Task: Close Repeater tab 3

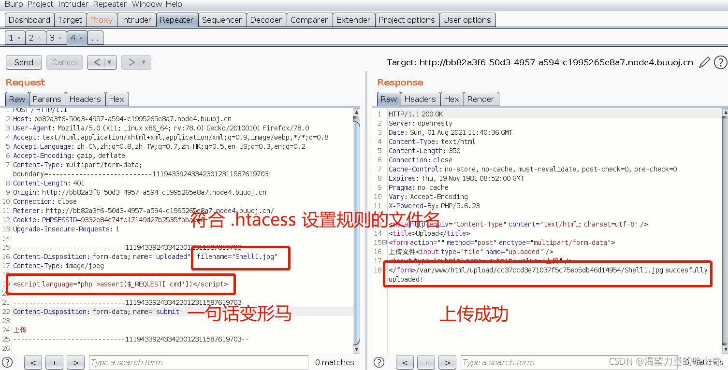Action: click(x=60, y=38)
